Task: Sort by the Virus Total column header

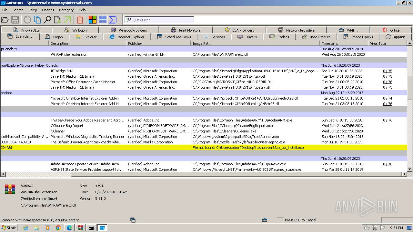Action: pos(388,43)
